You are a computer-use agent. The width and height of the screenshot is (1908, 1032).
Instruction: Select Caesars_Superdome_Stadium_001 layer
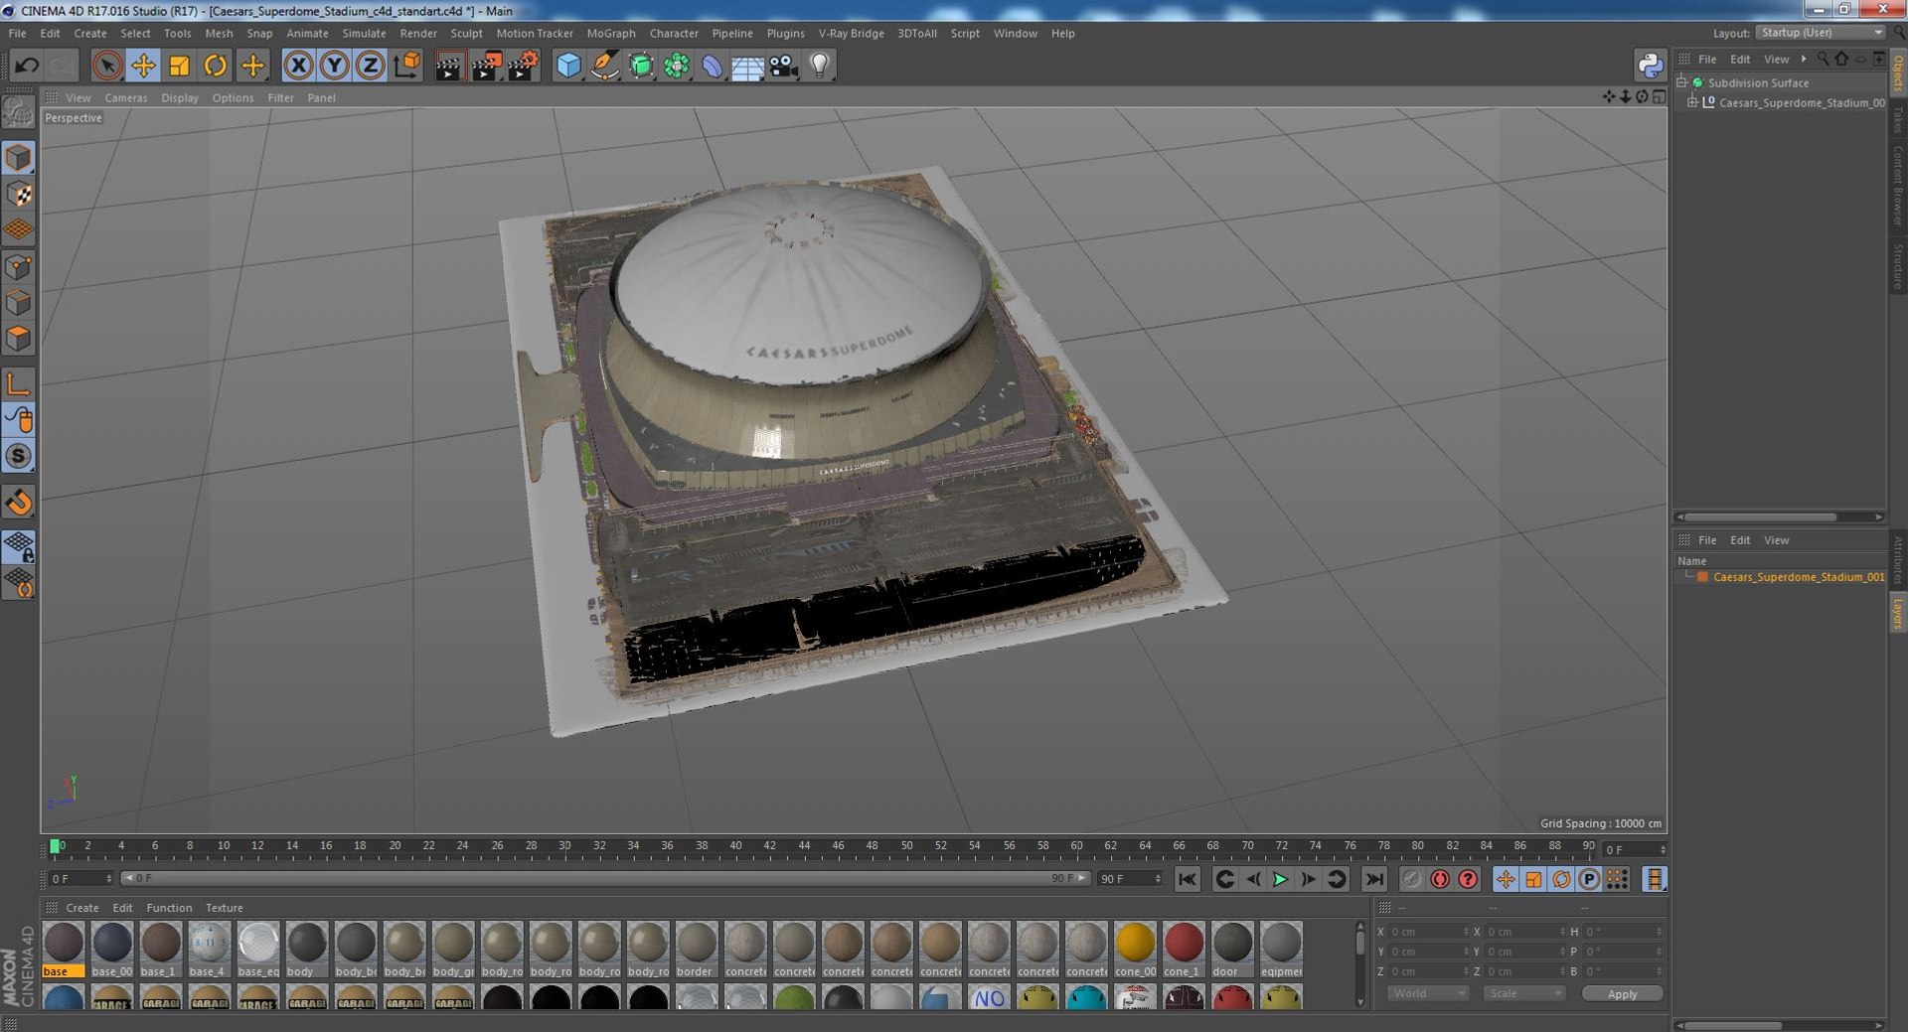pyautogui.click(x=1798, y=576)
